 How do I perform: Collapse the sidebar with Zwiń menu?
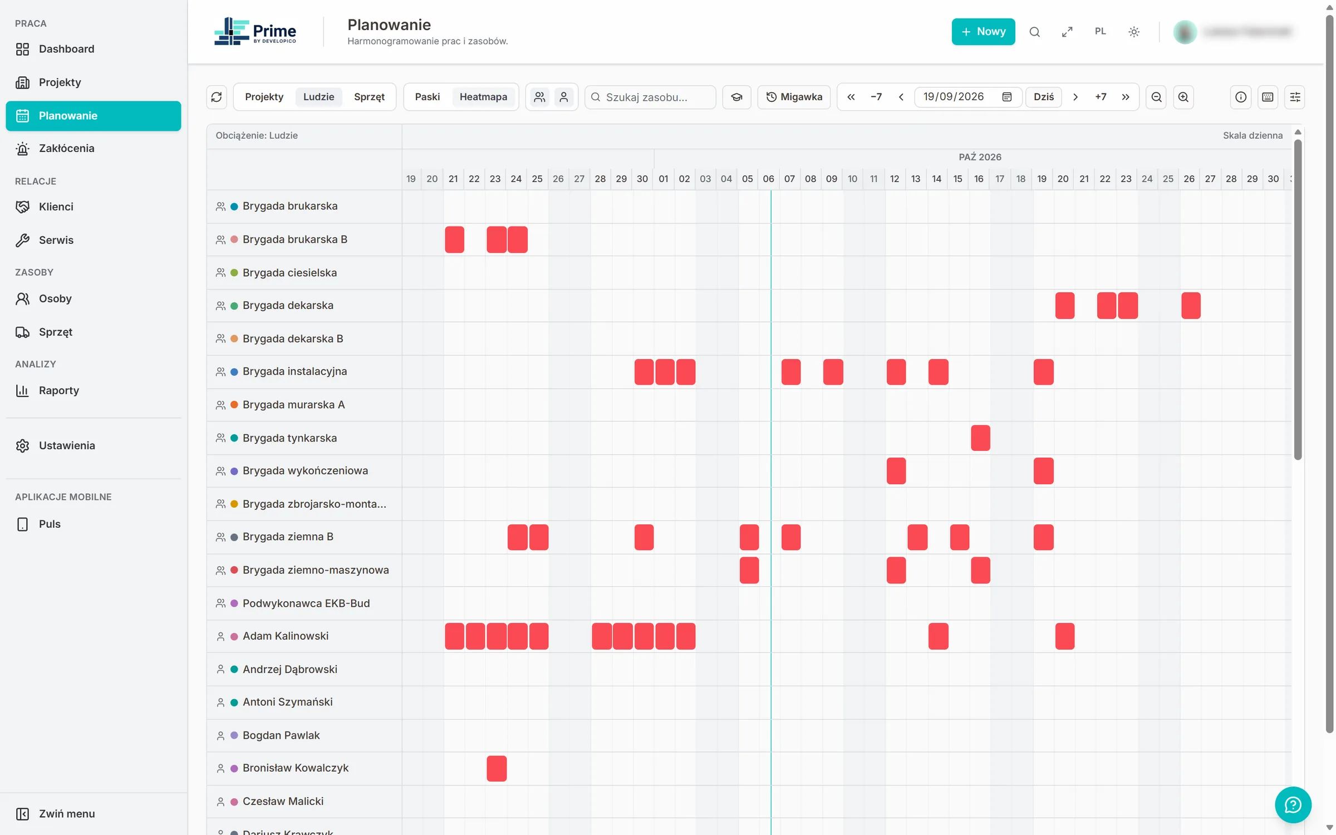(x=94, y=813)
